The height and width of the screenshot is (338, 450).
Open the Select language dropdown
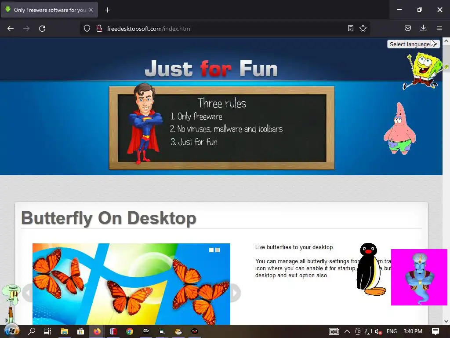413,44
